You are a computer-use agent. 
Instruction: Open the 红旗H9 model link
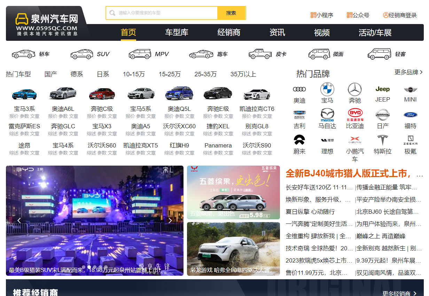(179, 145)
